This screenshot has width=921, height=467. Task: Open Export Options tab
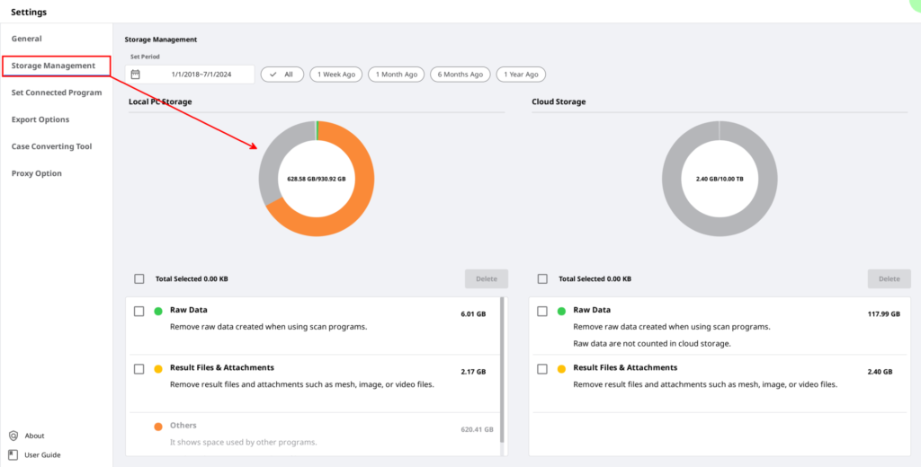click(40, 119)
